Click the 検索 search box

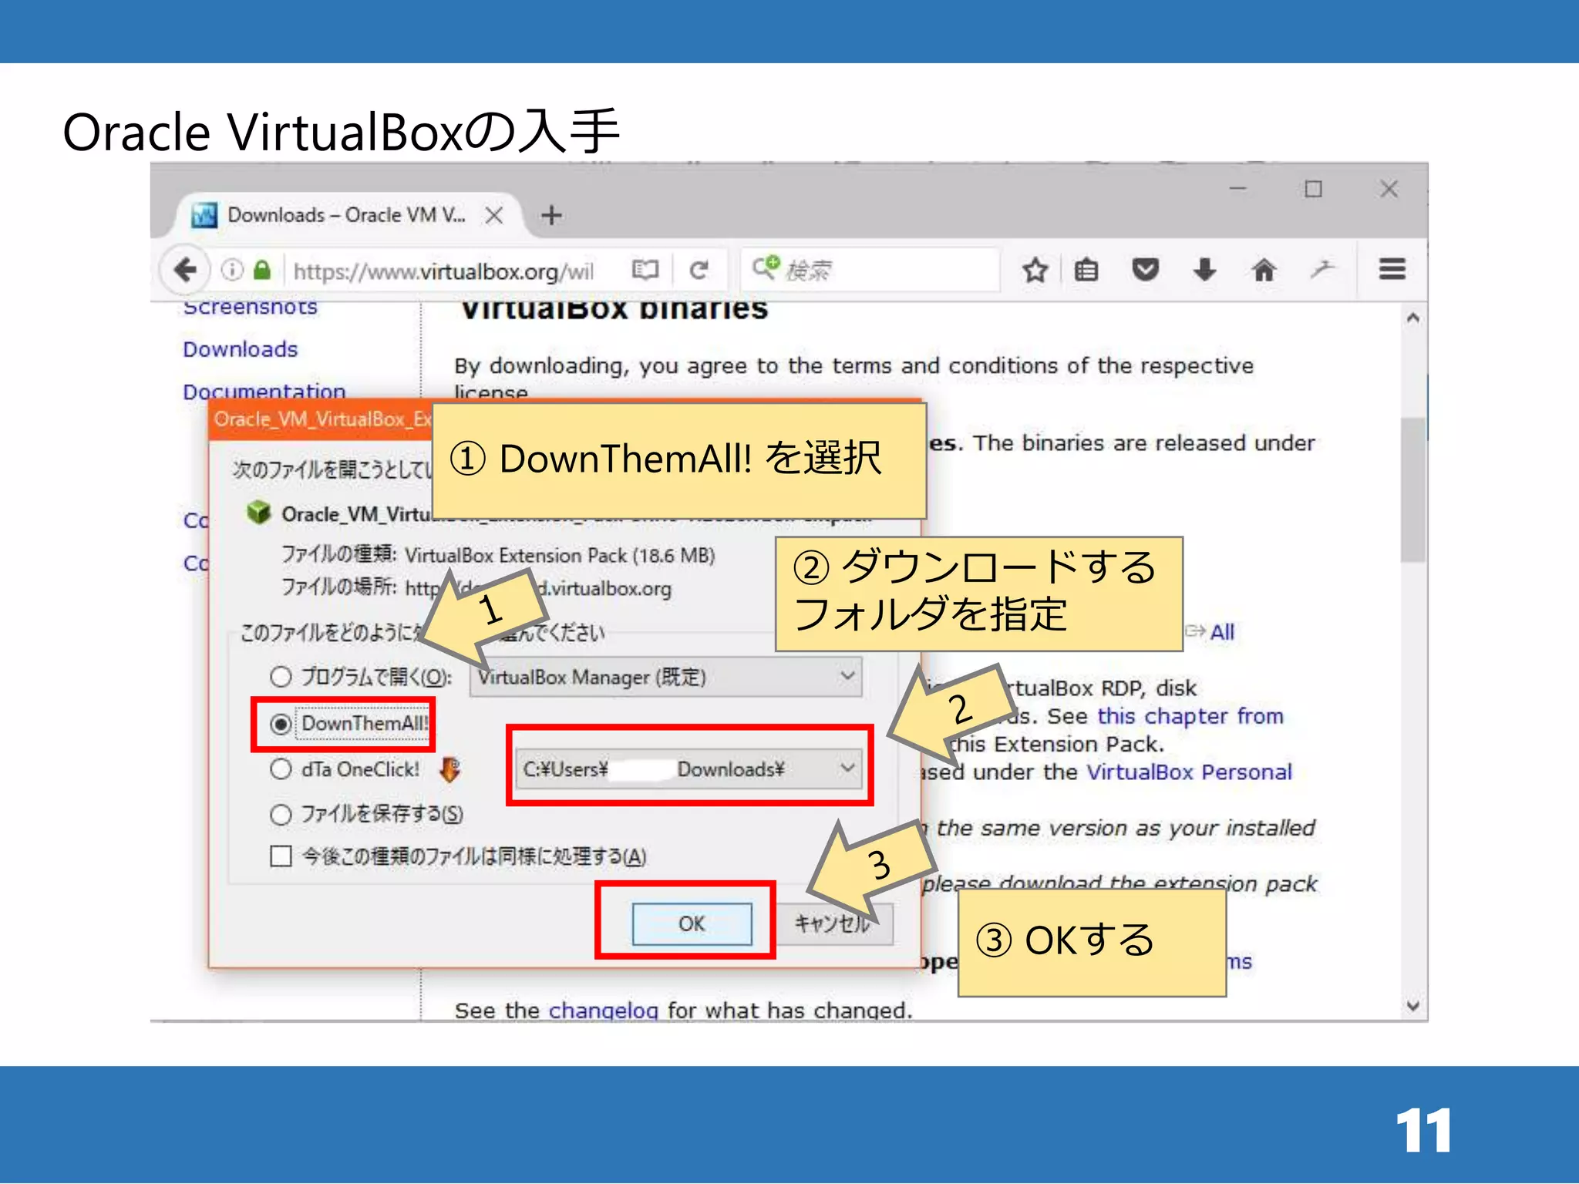pos(871,270)
